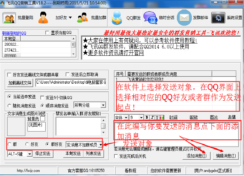Select QQ account row 280922...
Image resolution: width=244 pixels, height=176 pixels.
pyautogui.click(x=37, y=44)
